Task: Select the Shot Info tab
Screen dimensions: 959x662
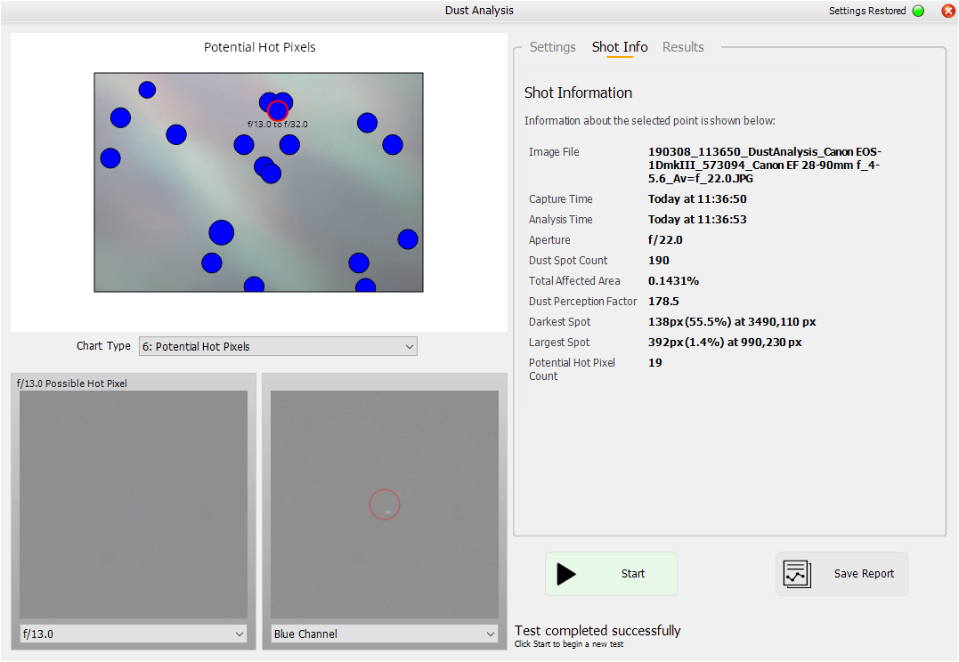Action: coord(620,47)
